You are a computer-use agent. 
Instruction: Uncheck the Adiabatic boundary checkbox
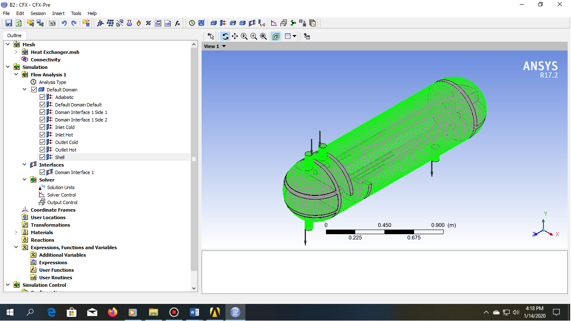(x=43, y=97)
